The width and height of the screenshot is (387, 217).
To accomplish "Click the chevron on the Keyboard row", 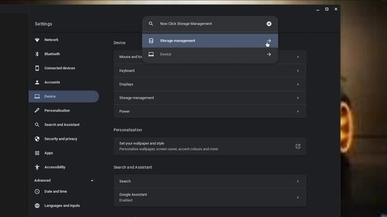I will pos(298,71).
